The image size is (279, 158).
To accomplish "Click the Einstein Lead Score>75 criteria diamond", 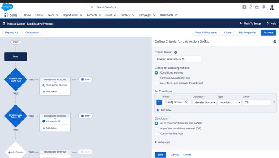I will coord(16,116).
